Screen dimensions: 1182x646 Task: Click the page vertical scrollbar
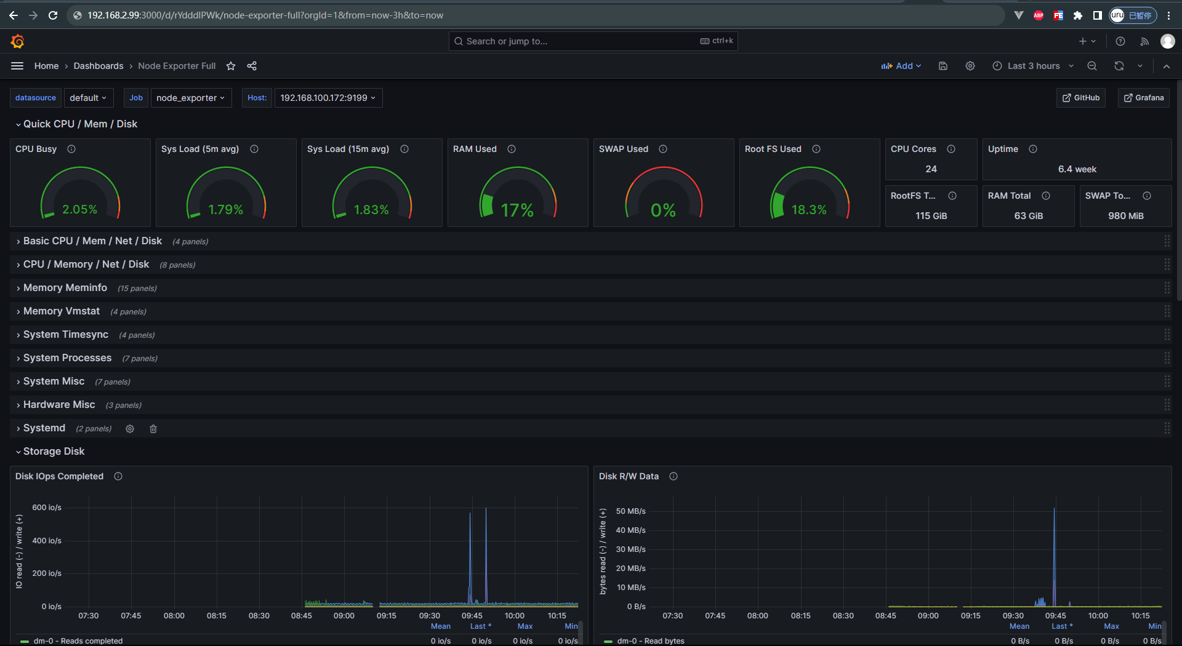[x=1179, y=191]
